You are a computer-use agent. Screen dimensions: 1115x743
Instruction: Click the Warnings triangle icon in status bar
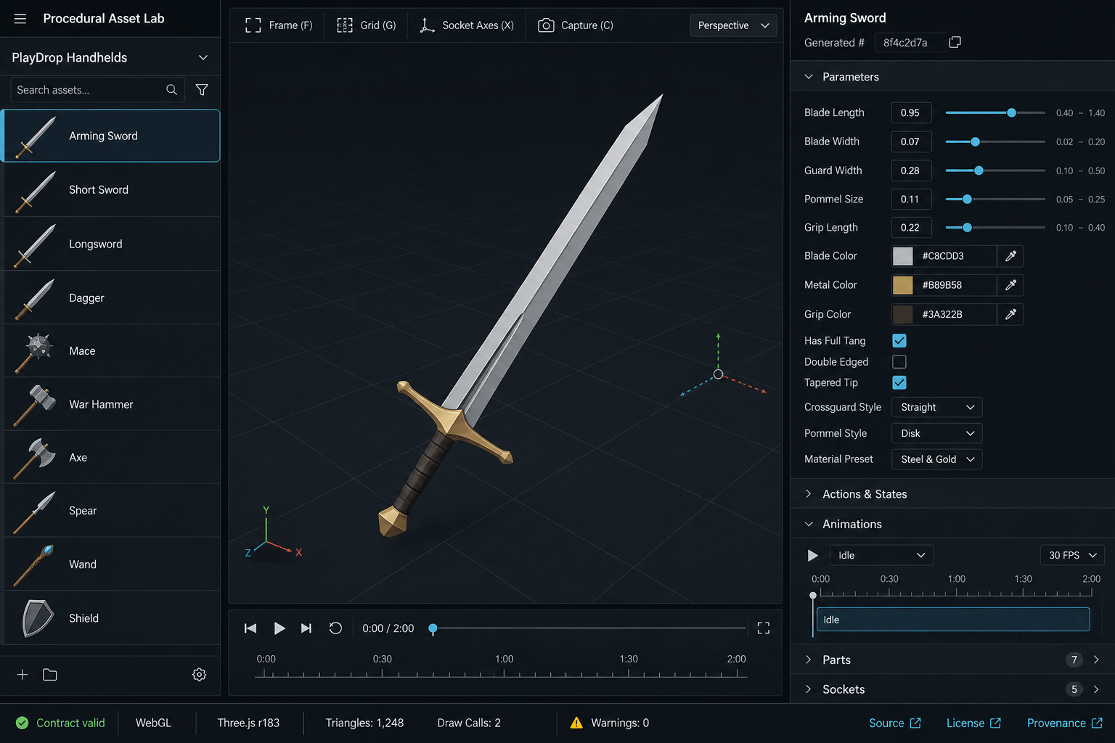tap(576, 723)
